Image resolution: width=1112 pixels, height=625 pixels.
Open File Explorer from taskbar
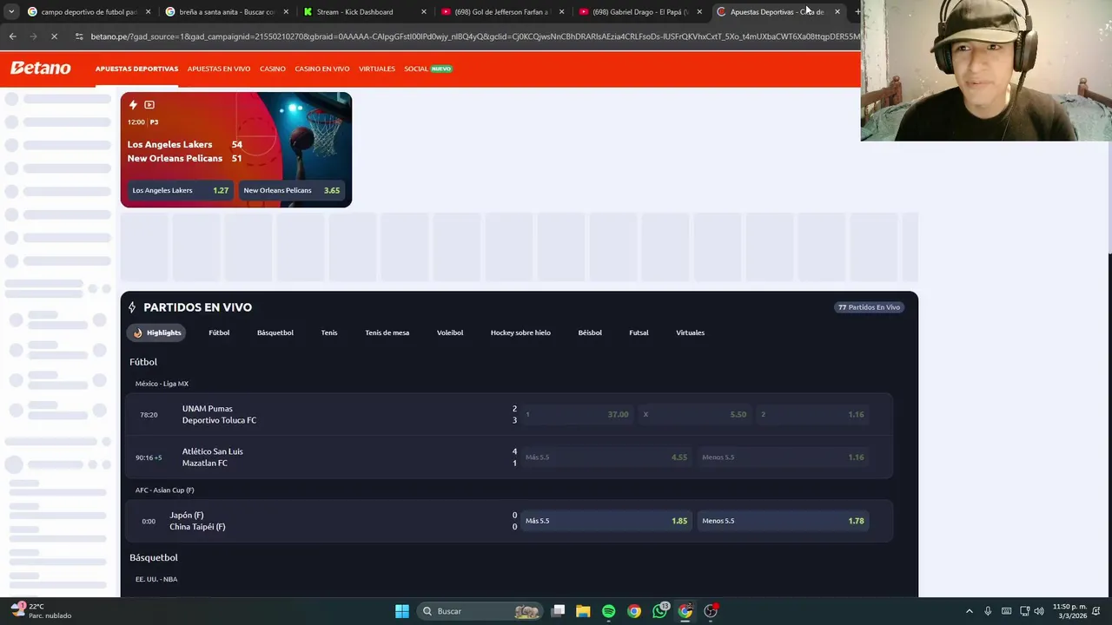tap(583, 611)
